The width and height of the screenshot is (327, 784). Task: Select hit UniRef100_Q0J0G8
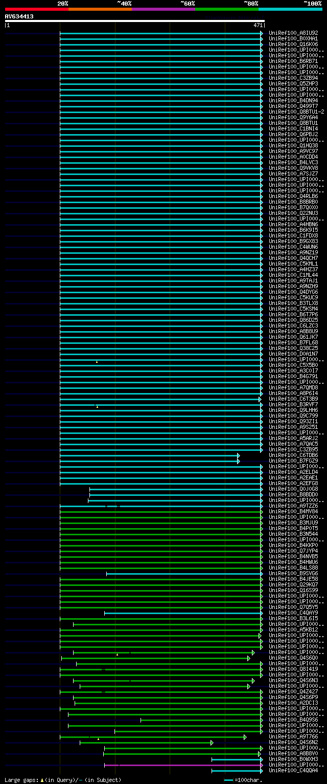[x=293, y=489]
